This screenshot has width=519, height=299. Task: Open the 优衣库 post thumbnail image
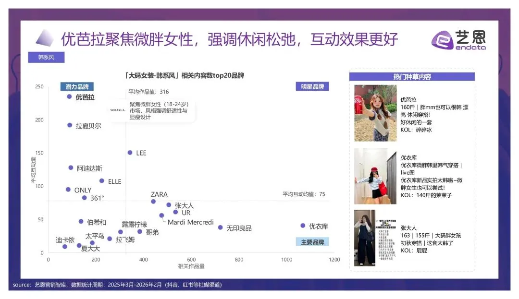pos(375,176)
